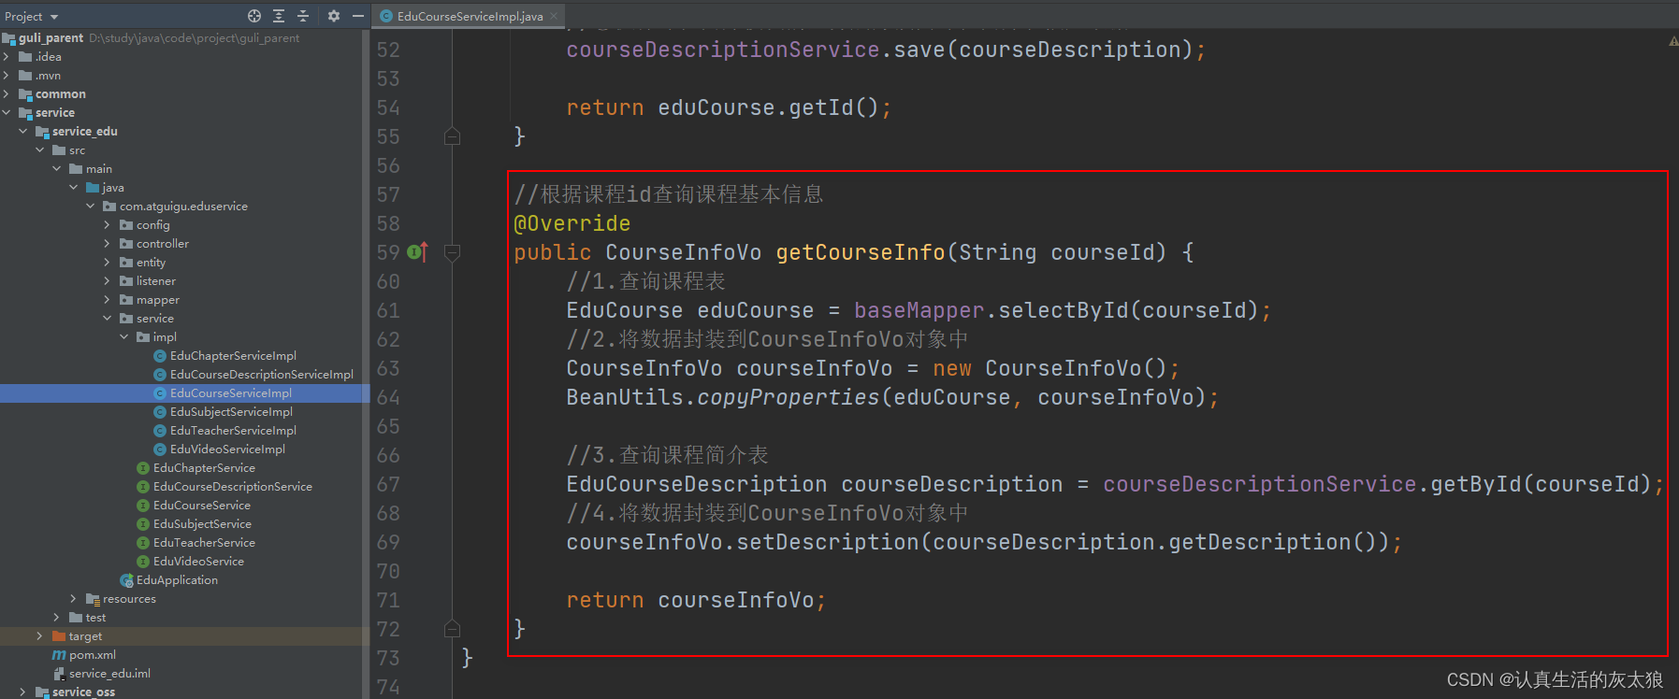Expand the .mvn folder
1679x699 pixels.
(7, 76)
